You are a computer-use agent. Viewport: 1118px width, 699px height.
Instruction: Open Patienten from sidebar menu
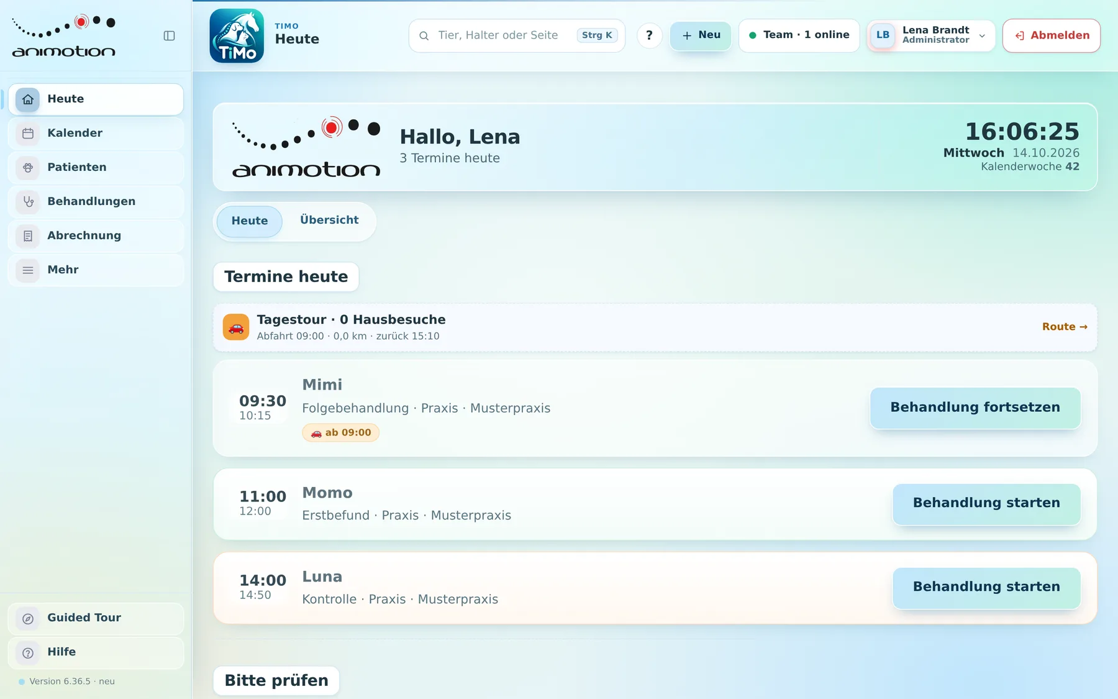point(96,168)
